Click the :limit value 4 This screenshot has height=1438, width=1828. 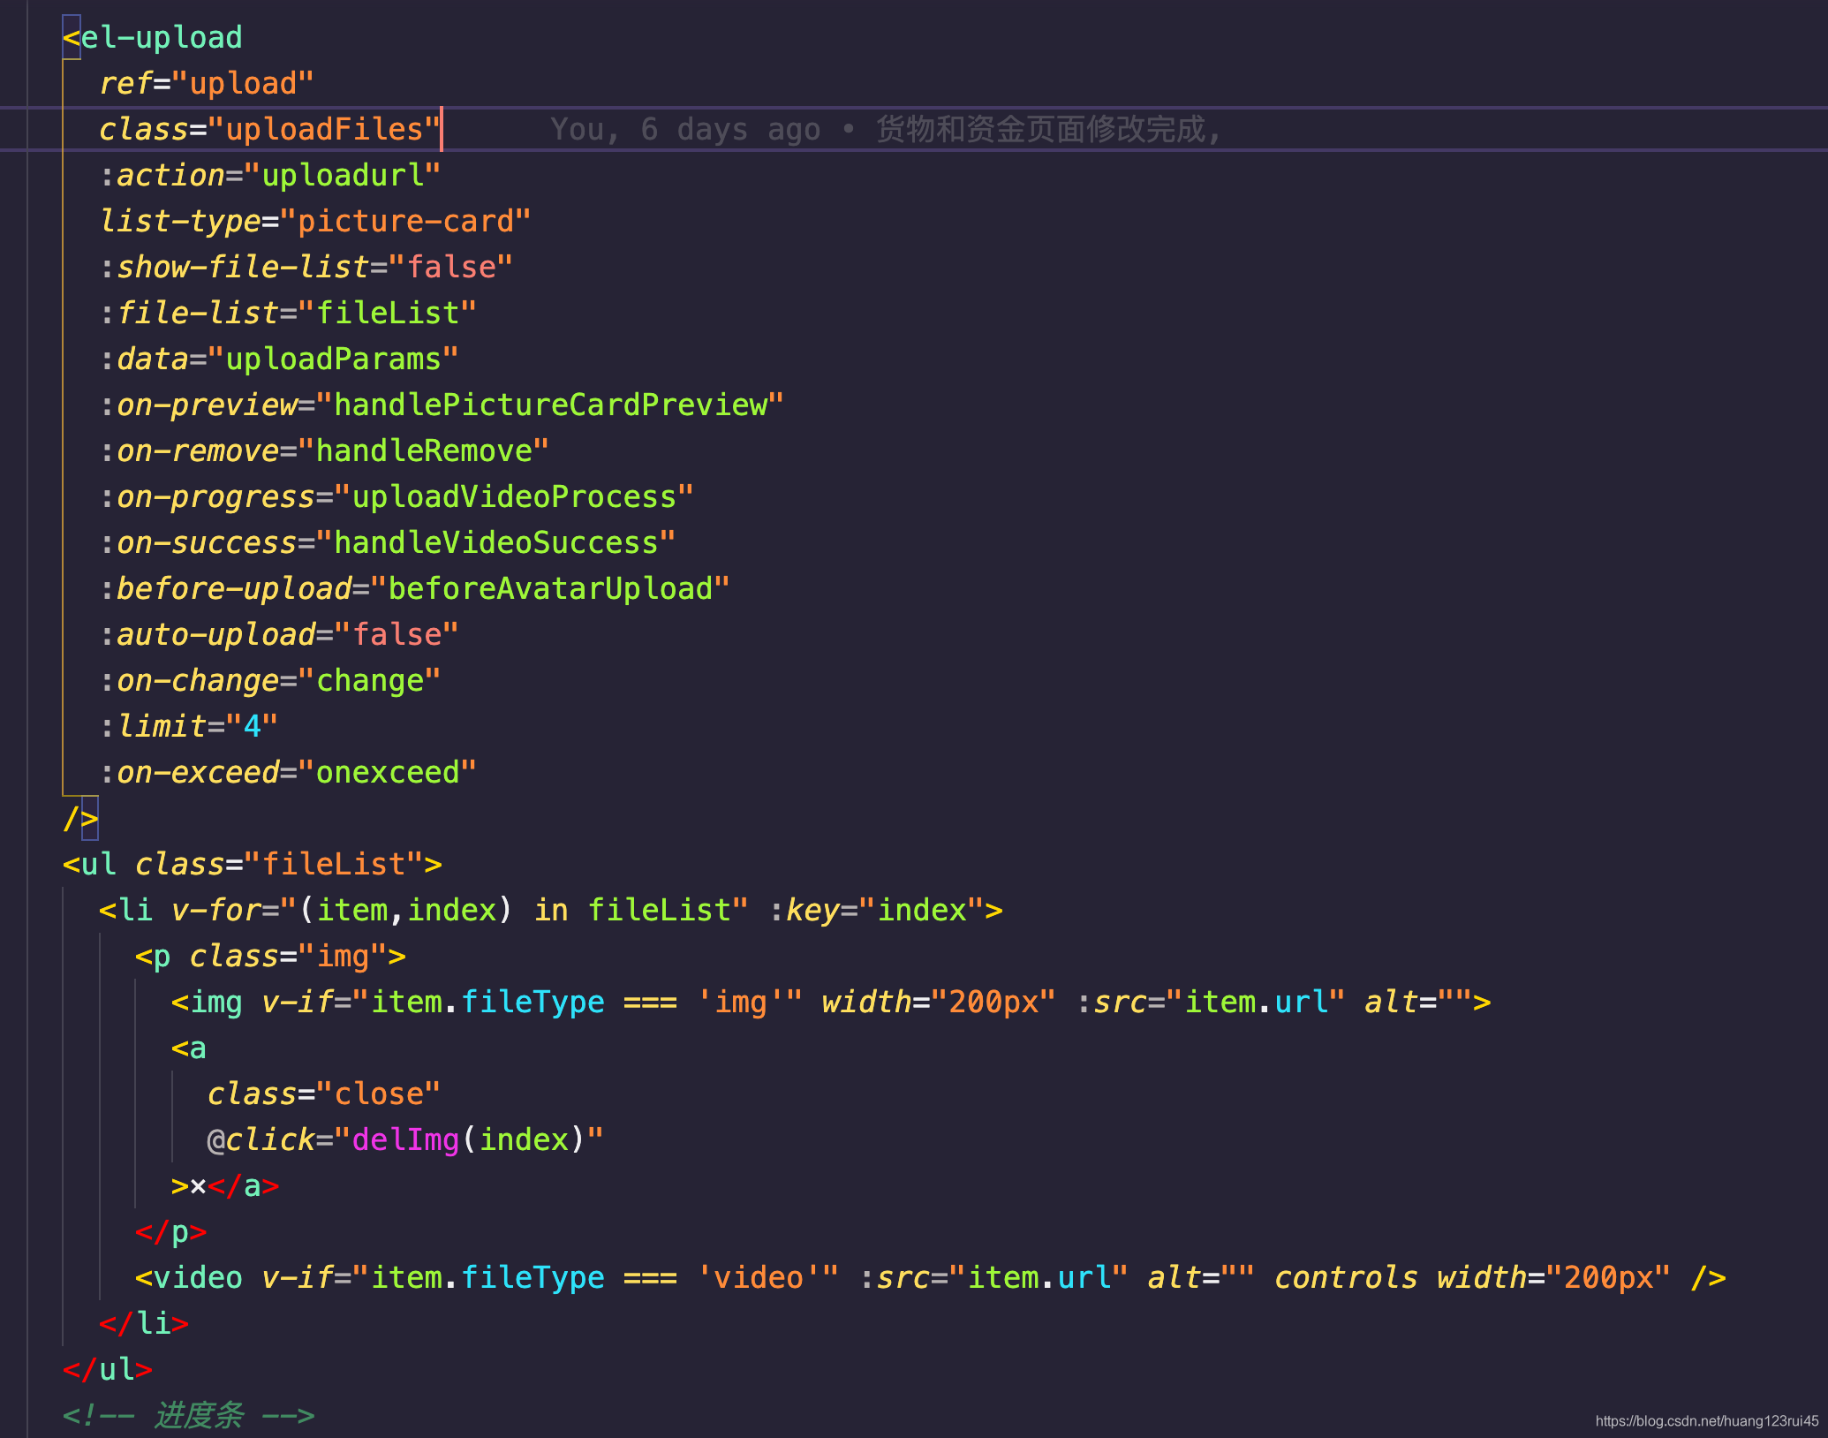coord(253,727)
